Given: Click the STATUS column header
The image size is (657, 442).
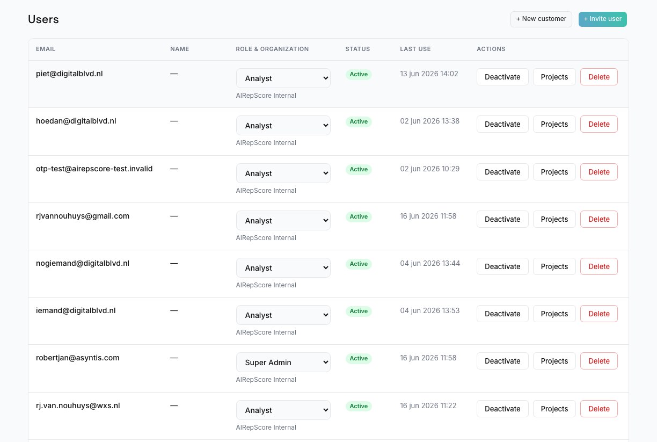Looking at the screenshot, I should pyautogui.click(x=357, y=49).
